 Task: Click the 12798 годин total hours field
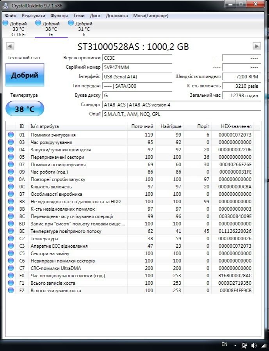tap(242, 96)
